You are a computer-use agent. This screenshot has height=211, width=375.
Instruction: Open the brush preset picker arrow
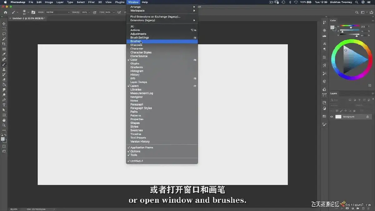pos(28,13)
